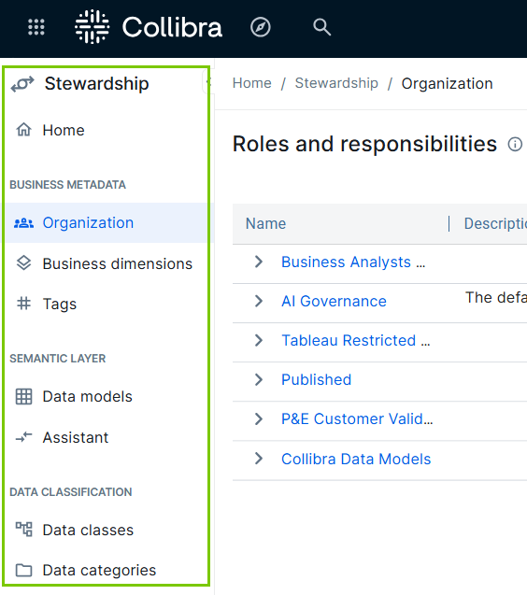Open the P&E Customer Valid... link
Screen dimensions: 527x595
tap(357, 418)
